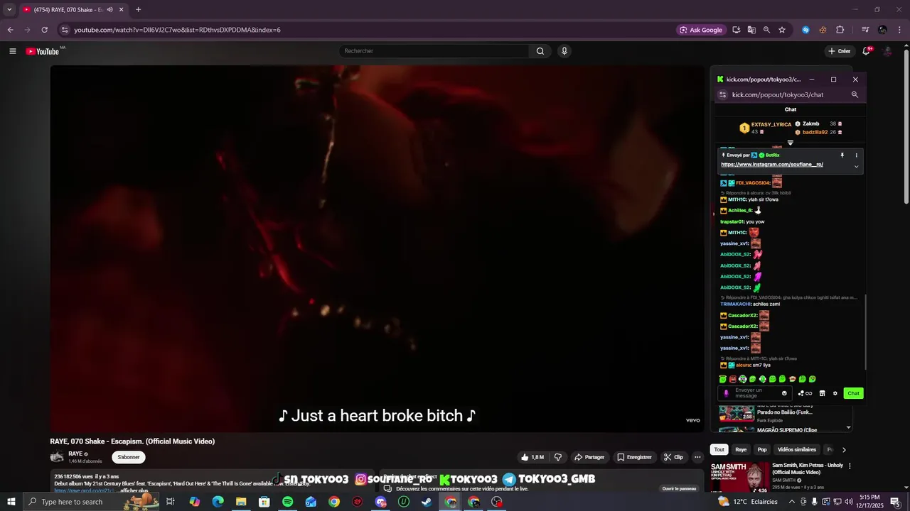
Task: Show hidden system tray icons chevron
Action: [x=791, y=502]
